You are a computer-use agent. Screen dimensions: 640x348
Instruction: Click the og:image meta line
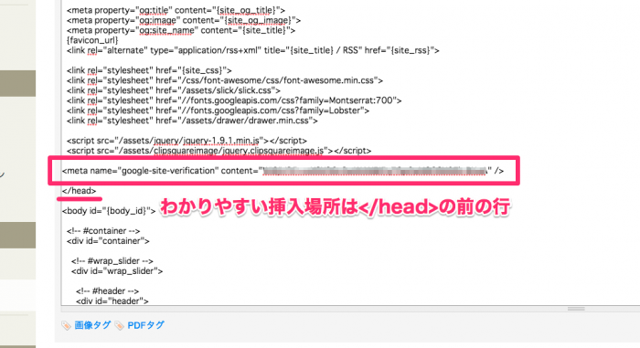[184, 20]
